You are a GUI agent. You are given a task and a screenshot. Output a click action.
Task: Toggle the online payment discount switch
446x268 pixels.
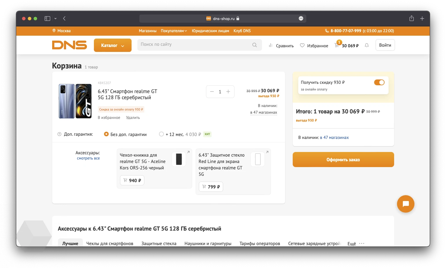pos(379,82)
